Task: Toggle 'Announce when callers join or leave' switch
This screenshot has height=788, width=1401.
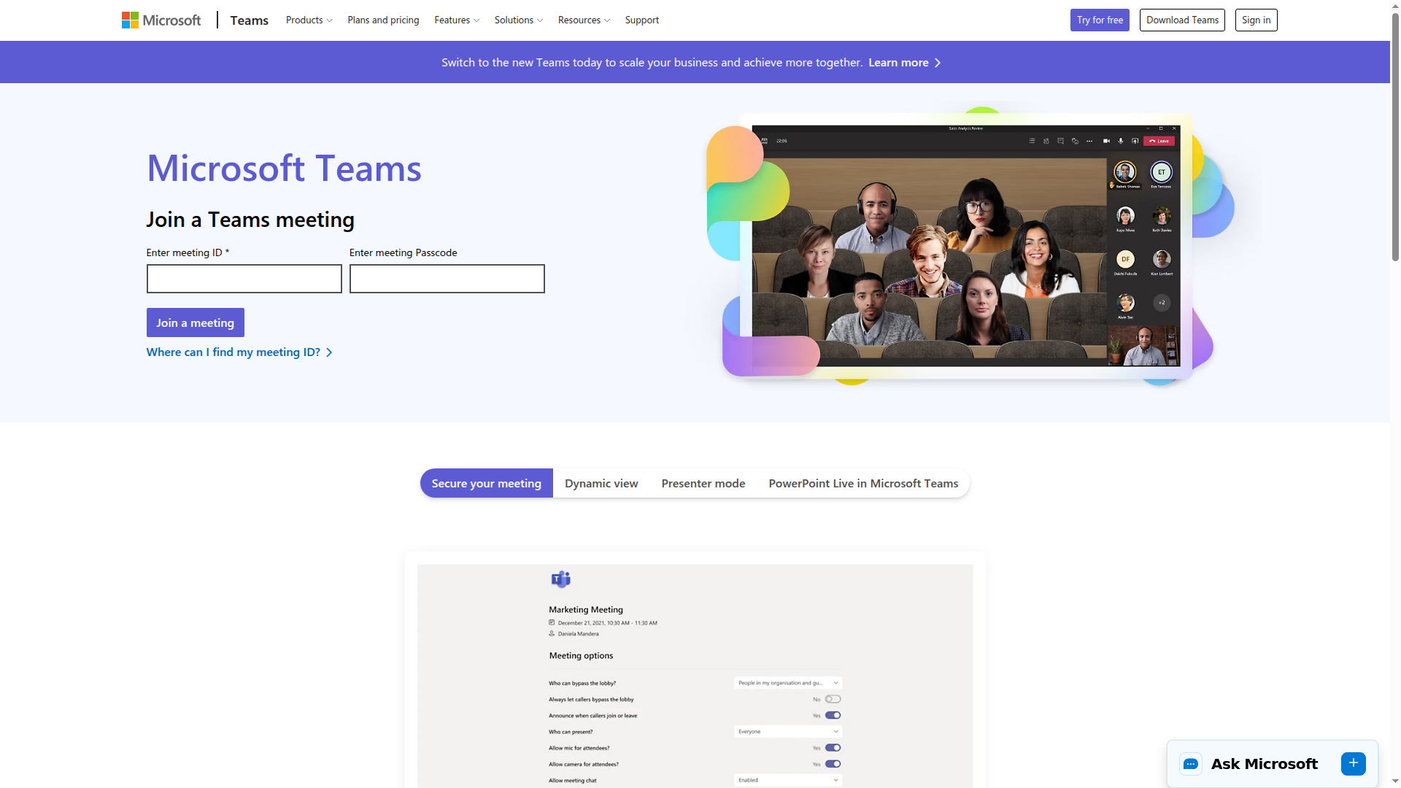Action: coord(833,715)
